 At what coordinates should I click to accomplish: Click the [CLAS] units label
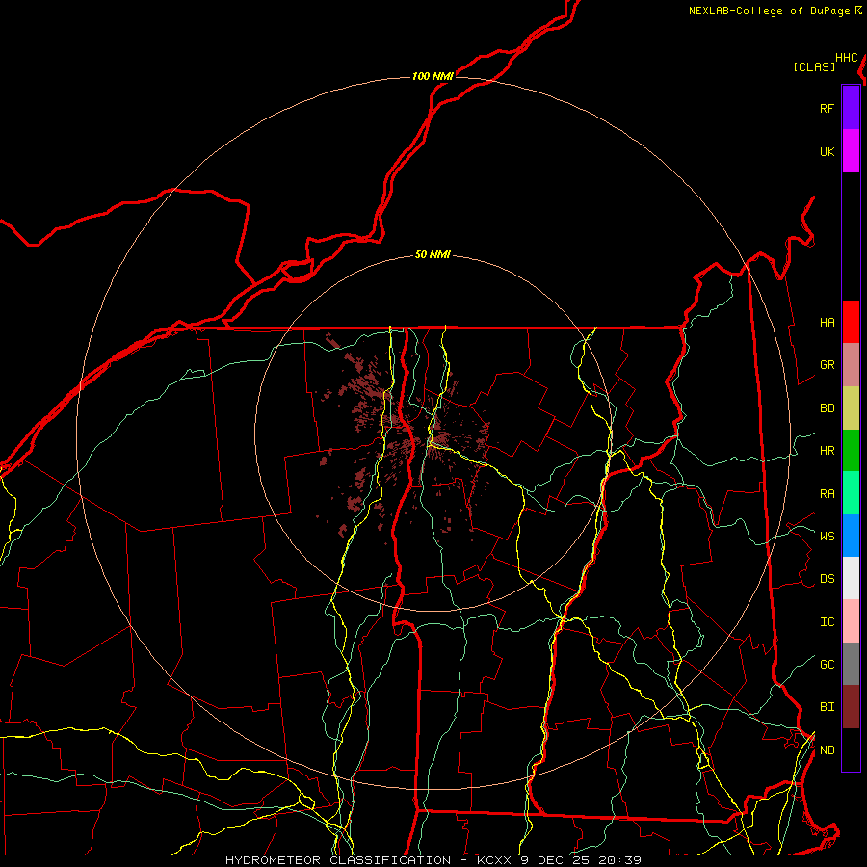click(x=814, y=66)
